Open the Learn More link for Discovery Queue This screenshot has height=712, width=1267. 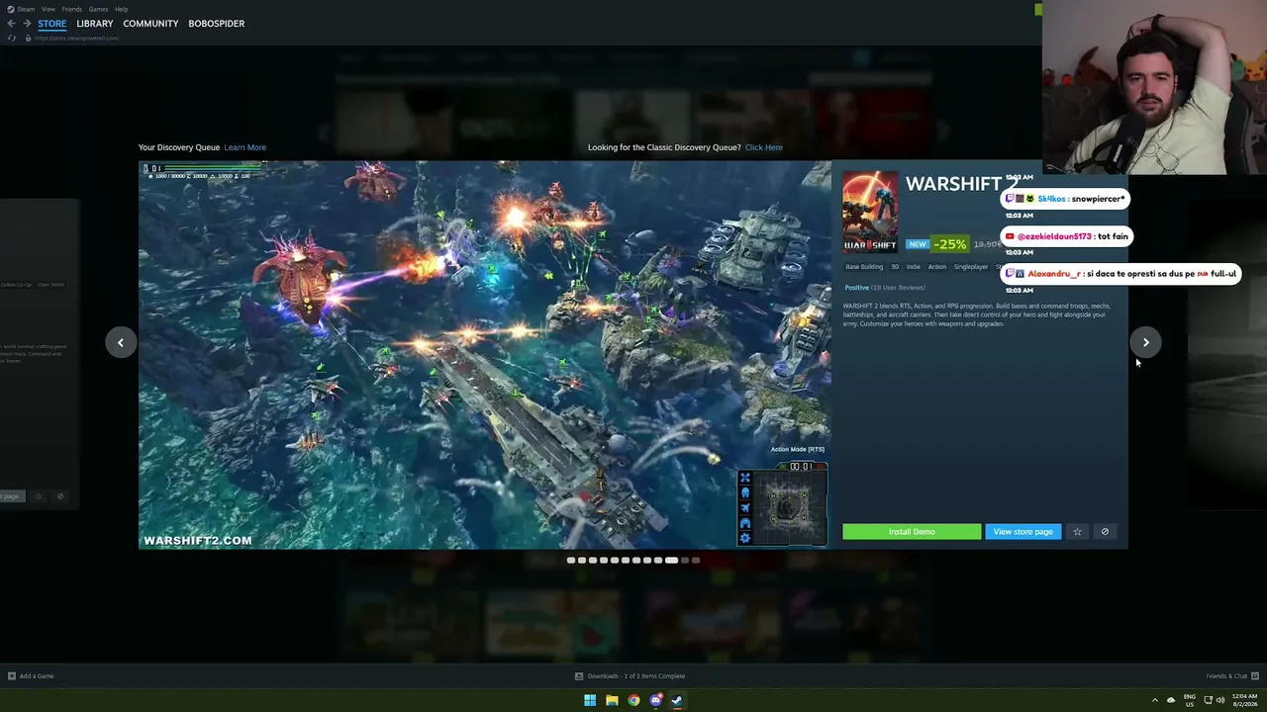[x=244, y=147]
